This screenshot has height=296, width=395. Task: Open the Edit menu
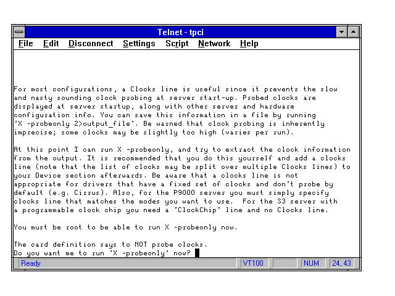[x=51, y=44]
